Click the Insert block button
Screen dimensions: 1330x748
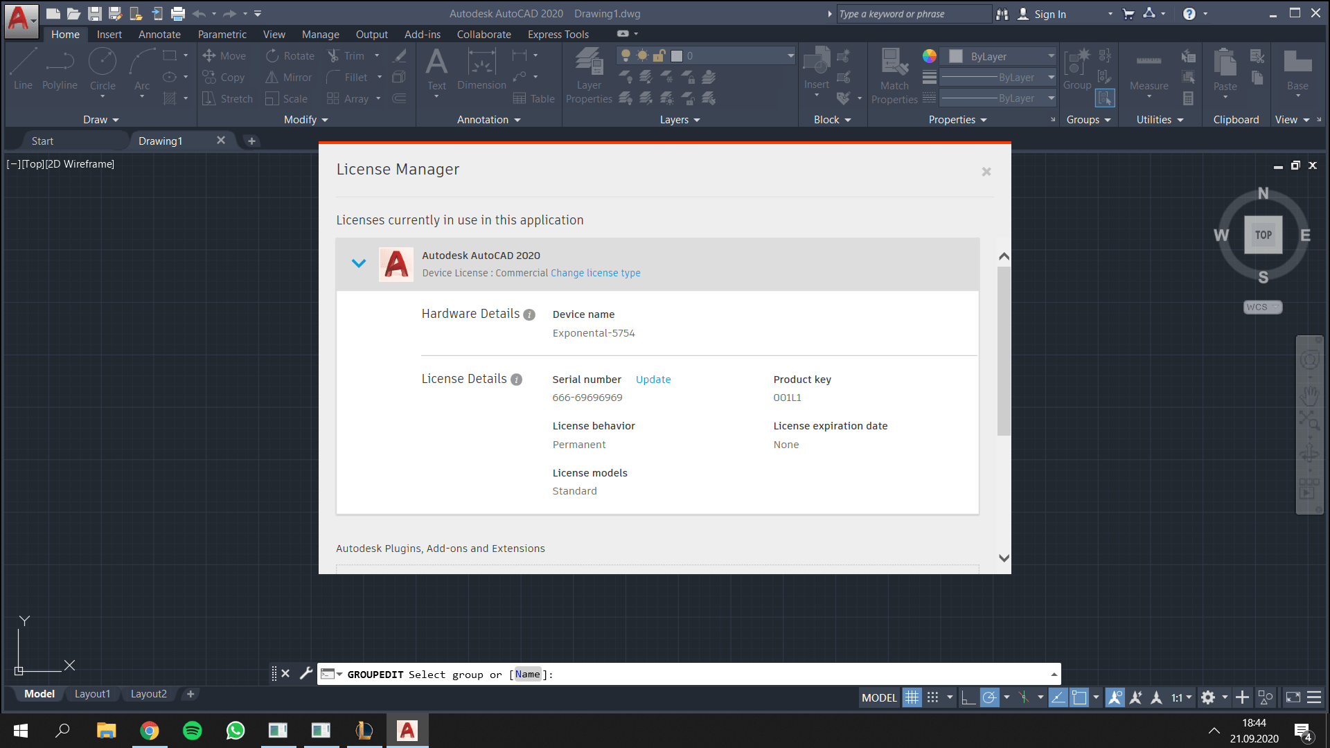[x=817, y=69]
